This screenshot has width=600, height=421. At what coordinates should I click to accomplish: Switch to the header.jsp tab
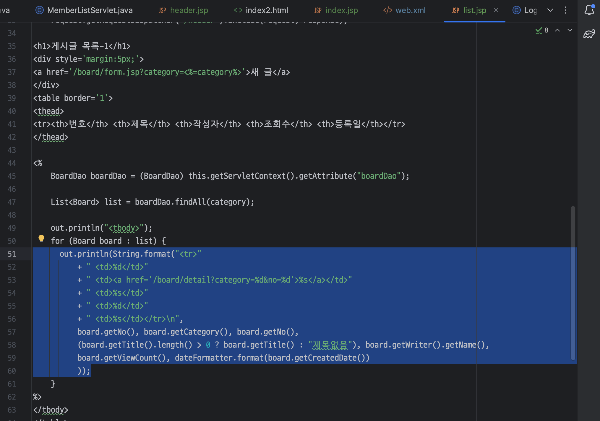189,10
